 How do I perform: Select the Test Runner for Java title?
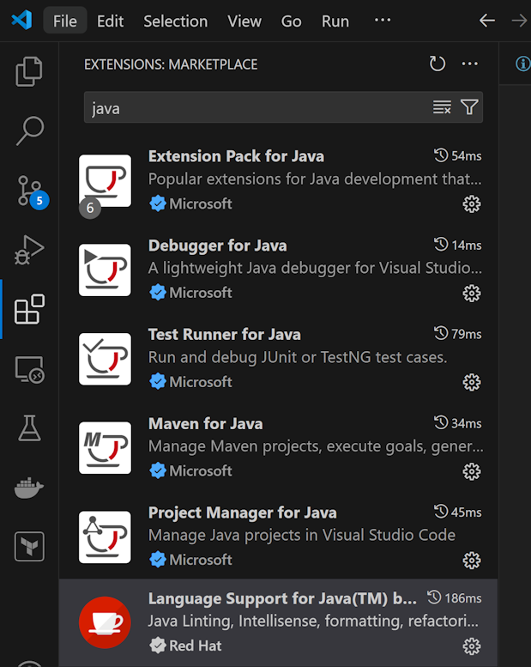[225, 335]
